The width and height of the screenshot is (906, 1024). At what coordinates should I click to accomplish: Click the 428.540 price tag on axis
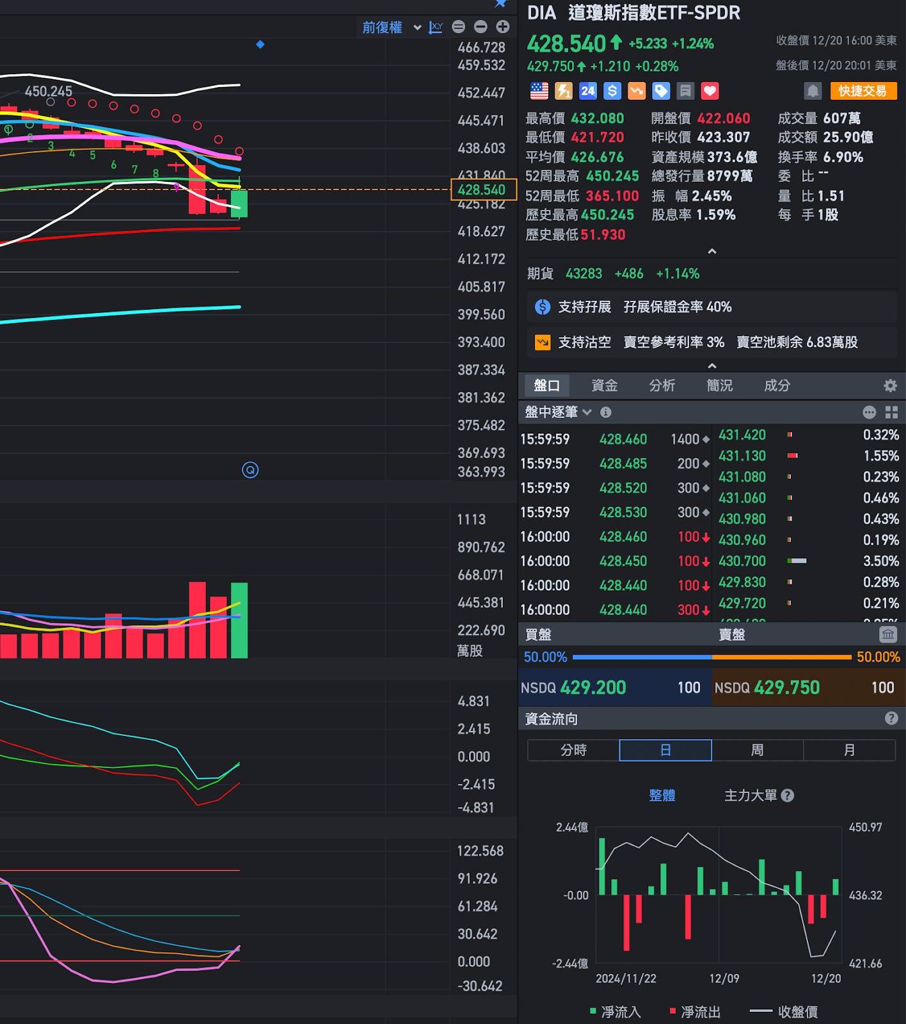coord(484,190)
